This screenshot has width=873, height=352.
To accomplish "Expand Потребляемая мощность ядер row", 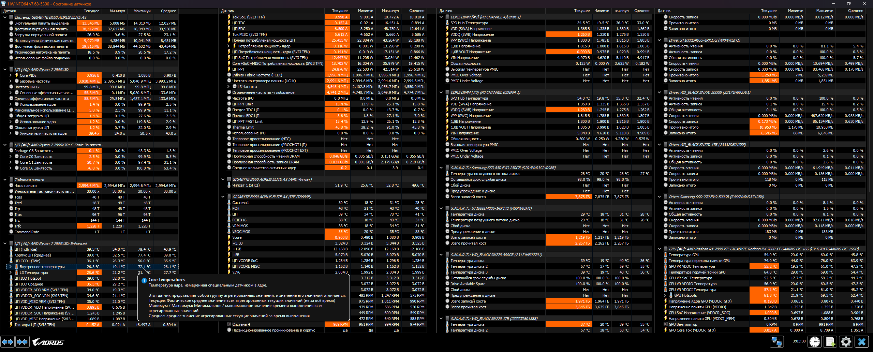I will 228,46.
